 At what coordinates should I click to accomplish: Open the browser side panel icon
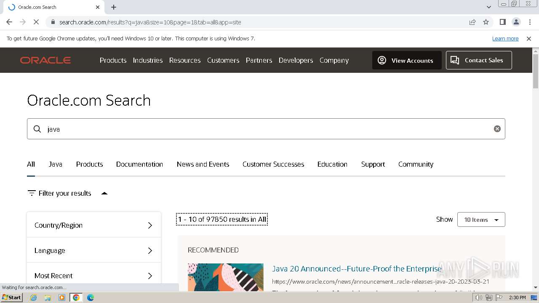click(502, 22)
